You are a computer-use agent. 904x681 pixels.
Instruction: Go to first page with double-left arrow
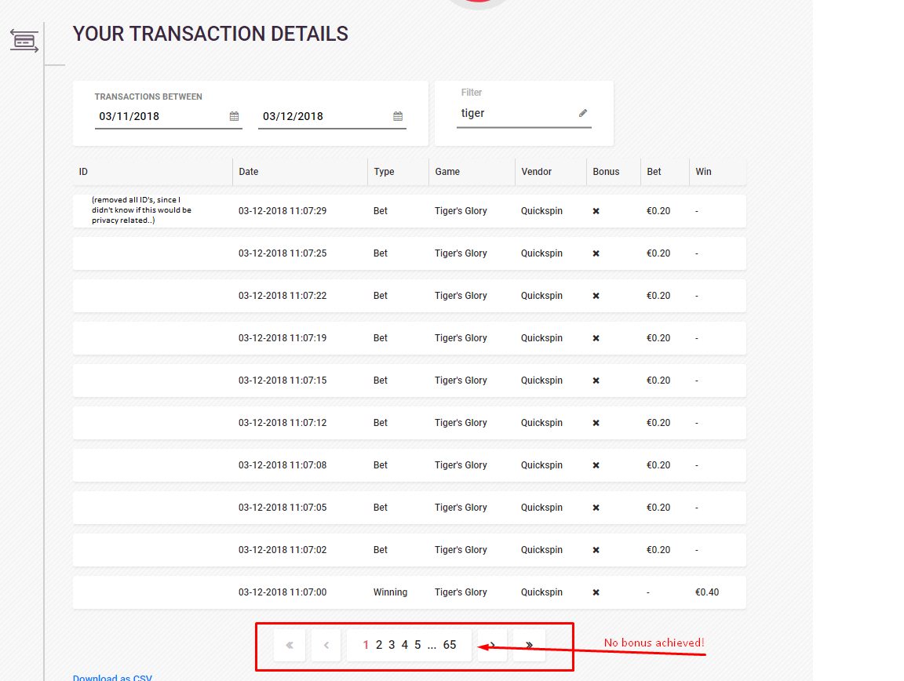(290, 645)
